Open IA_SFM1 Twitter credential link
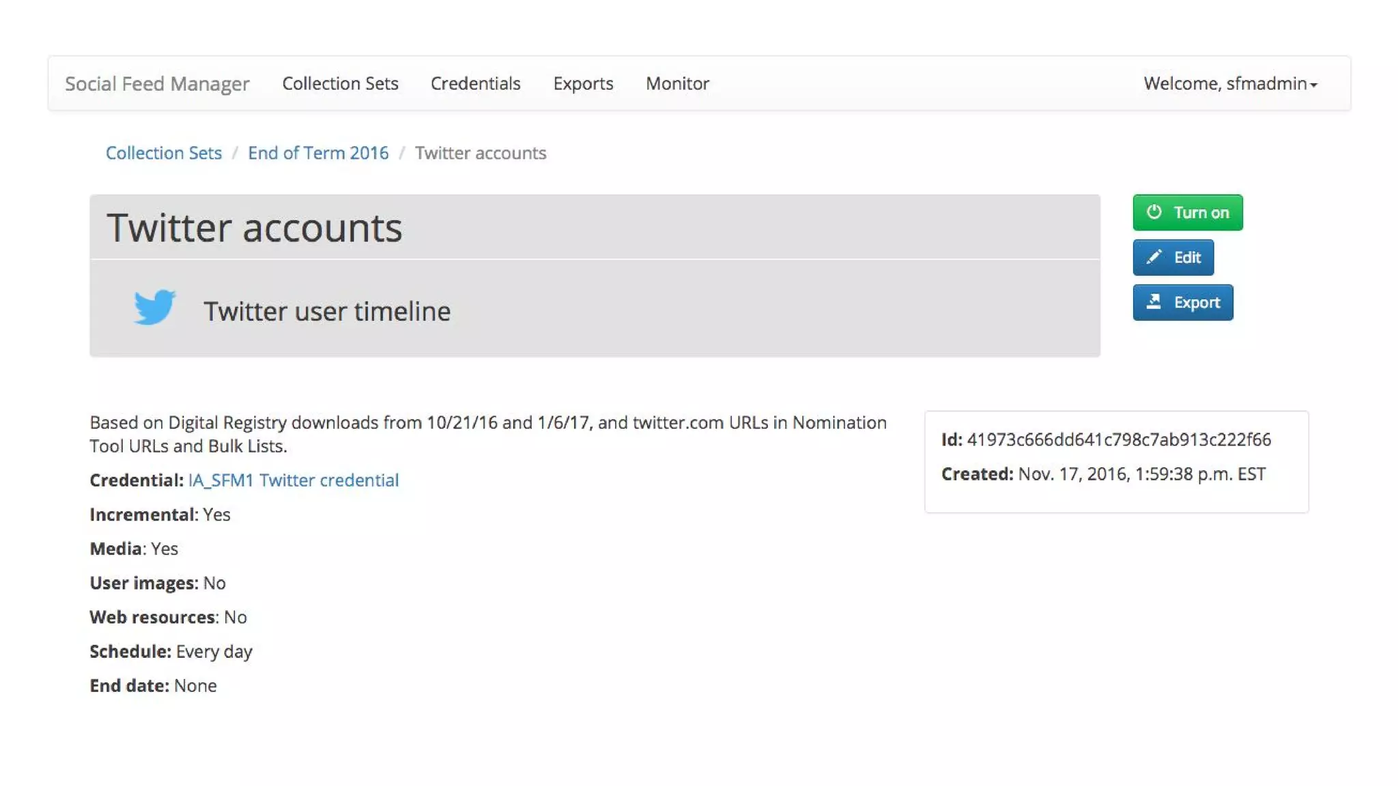 (x=294, y=480)
